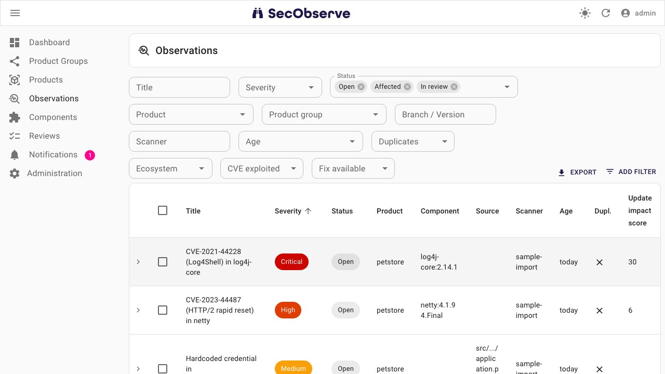Click the High severity badge
The height and width of the screenshot is (374, 665).
[288, 310]
